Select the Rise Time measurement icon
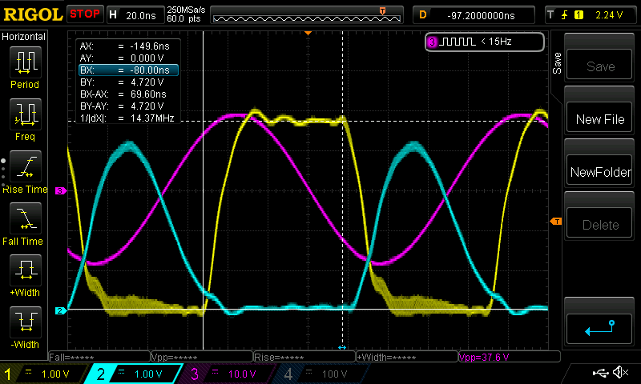This screenshot has width=641, height=384. pyautogui.click(x=26, y=166)
